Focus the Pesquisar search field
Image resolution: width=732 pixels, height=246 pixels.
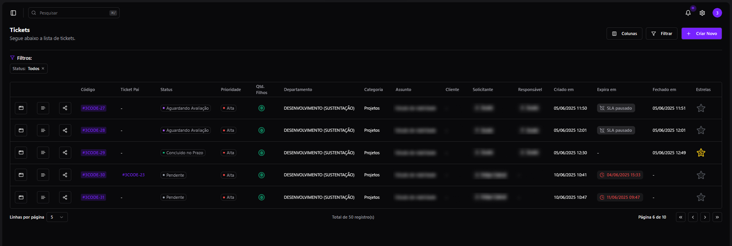74,13
